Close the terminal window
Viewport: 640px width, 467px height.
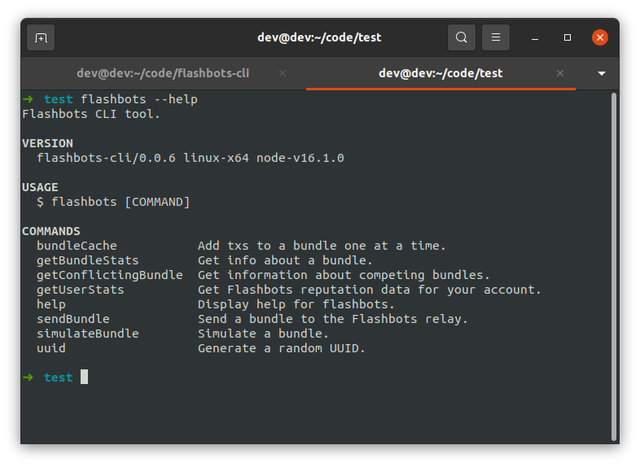click(x=600, y=37)
